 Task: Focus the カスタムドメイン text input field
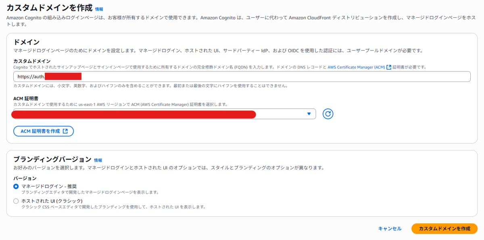(242, 77)
